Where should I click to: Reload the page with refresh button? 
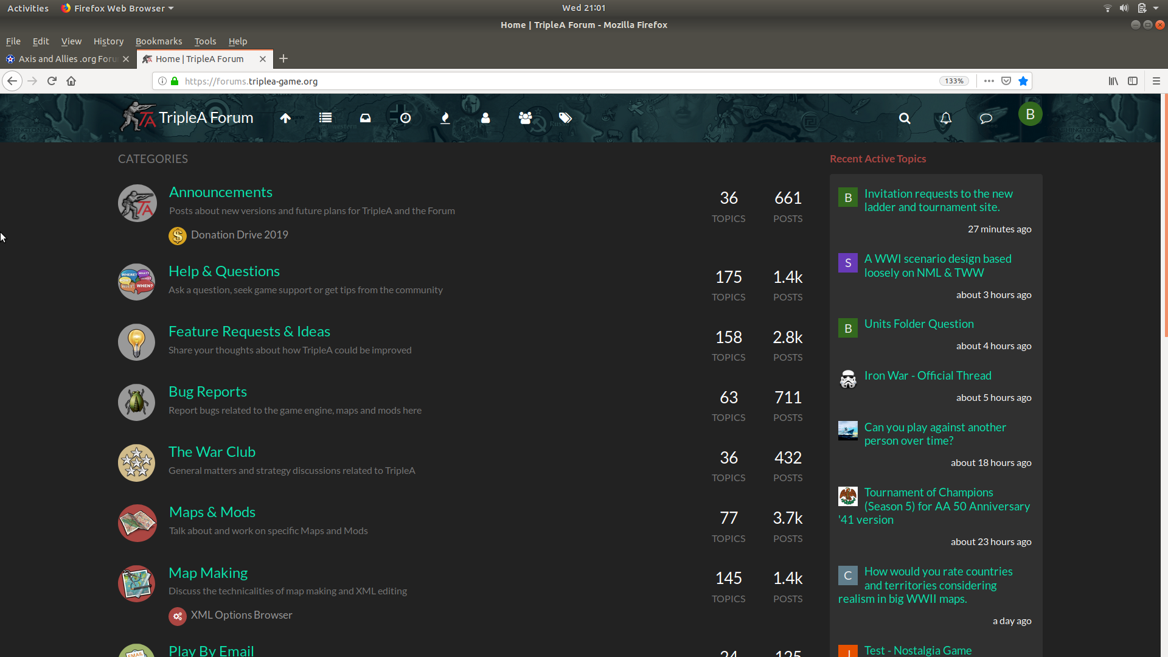pos(52,81)
